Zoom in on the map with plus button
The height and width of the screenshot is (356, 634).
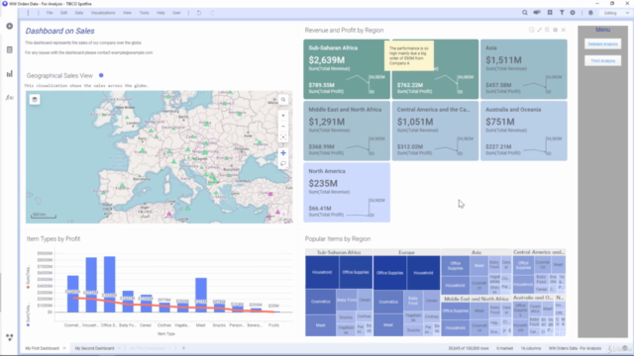(283, 116)
